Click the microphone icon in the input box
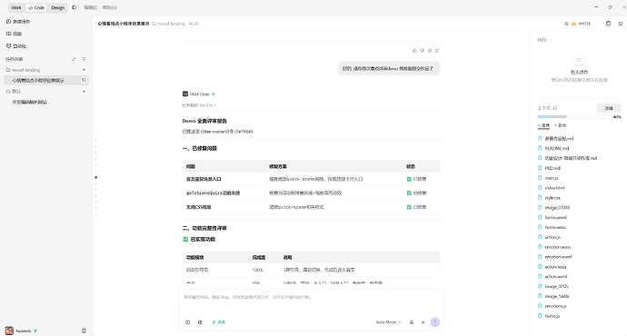Viewport: 627px width, 336px height. point(412,322)
